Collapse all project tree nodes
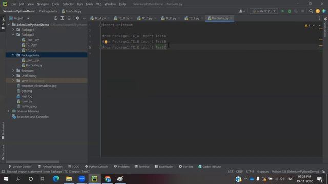The width and height of the screenshot is (328, 184). (69, 18)
